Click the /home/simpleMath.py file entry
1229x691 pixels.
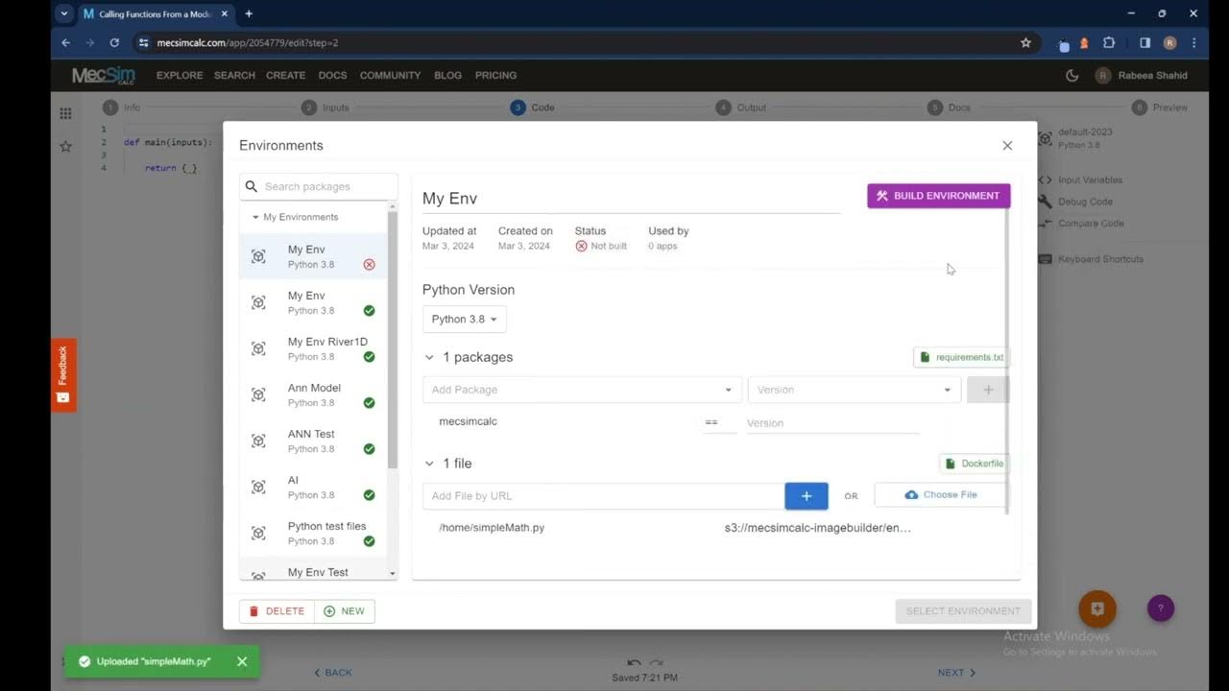tap(492, 528)
